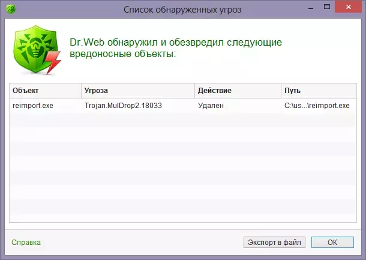Click the large Dr.Web green shield logo
The image size is (366, 260).
coord(37,50)
